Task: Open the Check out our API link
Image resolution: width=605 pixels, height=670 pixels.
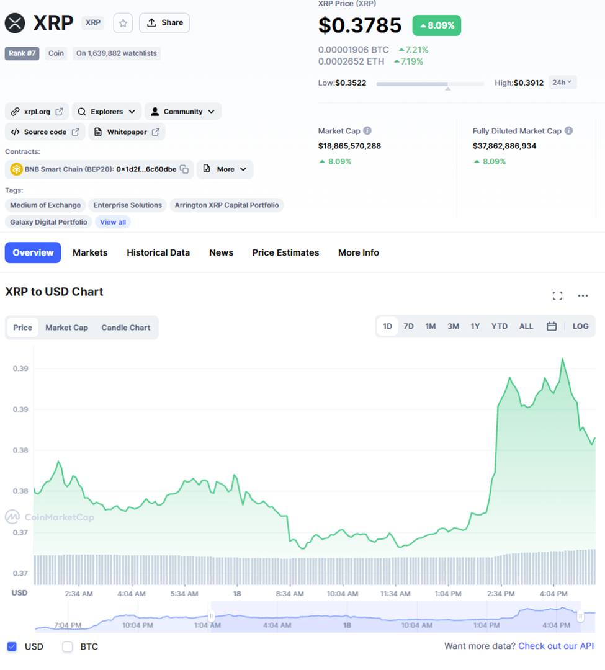Action: (556, 646)
